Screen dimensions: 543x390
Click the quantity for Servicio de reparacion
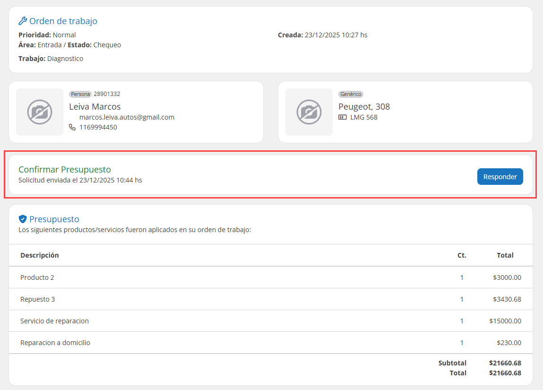point(462,321)
